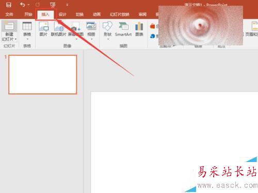Select the 插入 (Insert) tab
Viewport: 258px width, 193px height.
coord(45,14)
